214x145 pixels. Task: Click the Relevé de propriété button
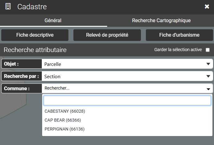coord(107,35)
